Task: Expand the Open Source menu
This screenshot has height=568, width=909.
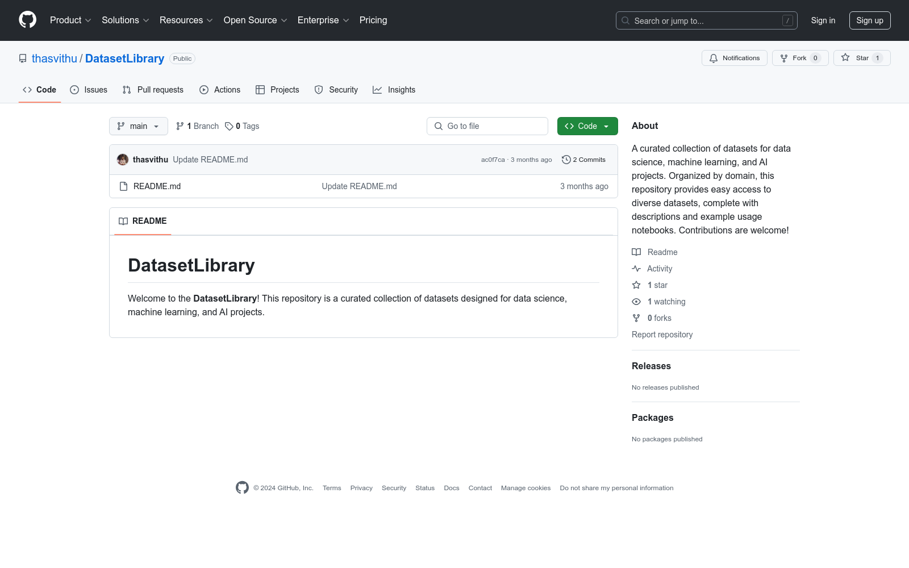Action: (256, 20)
